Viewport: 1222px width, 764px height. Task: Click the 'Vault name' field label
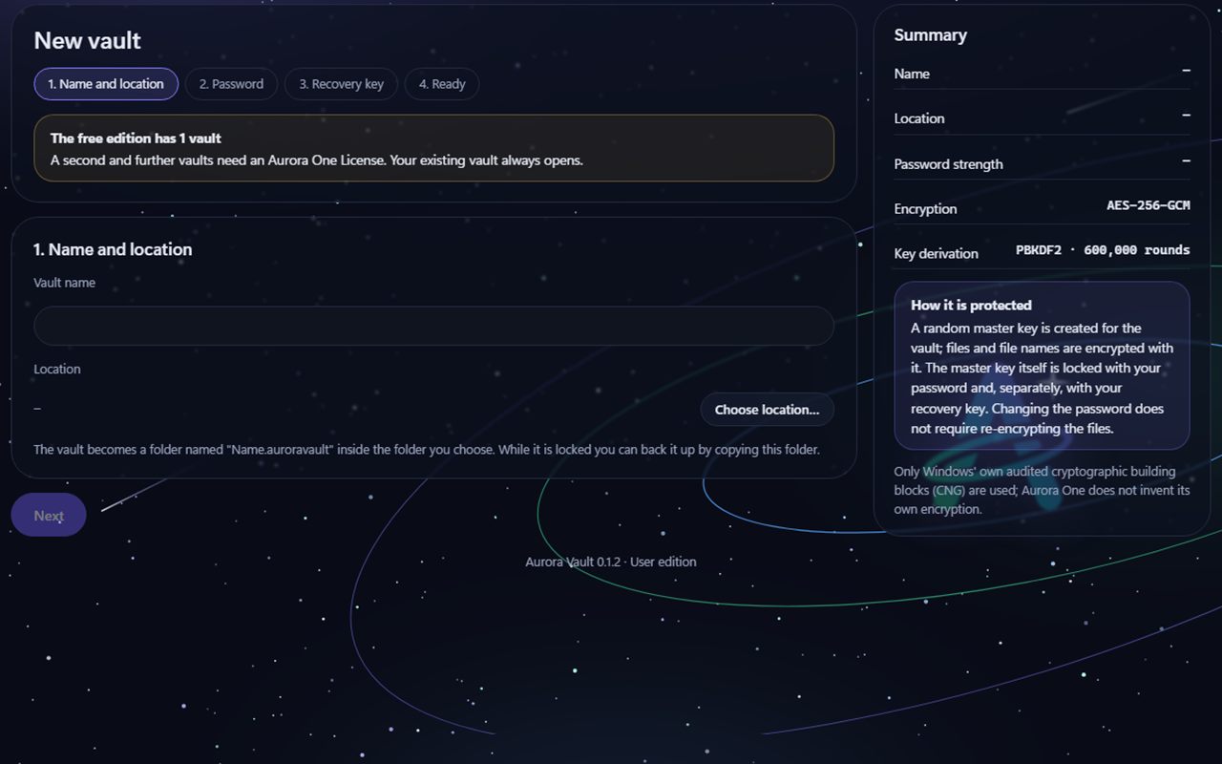tap(64, 283)
